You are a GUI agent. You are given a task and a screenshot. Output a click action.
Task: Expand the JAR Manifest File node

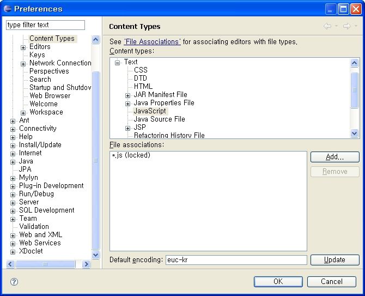tap(127, 95)
